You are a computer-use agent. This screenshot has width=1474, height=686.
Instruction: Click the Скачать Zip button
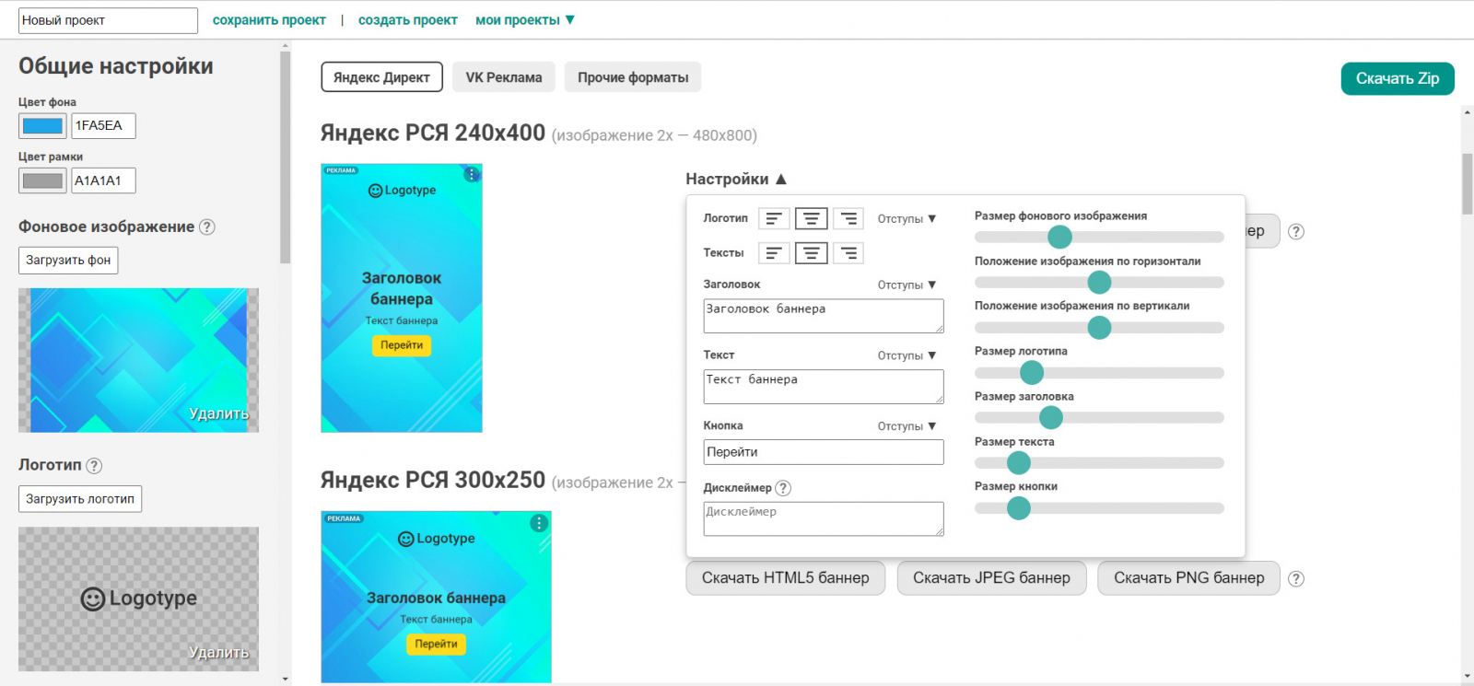tap(1398, 78)
